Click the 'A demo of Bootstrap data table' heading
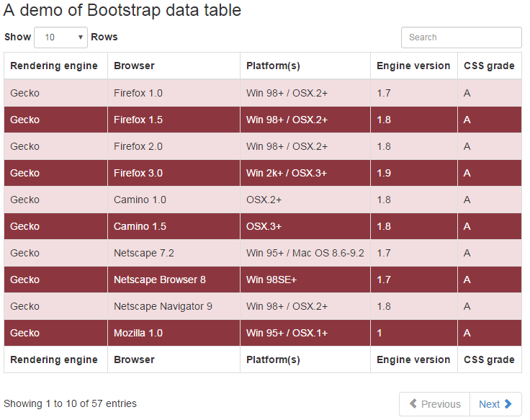 (122, 10)
